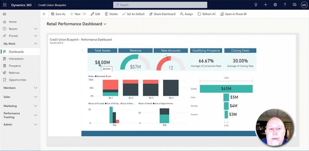Screen dimensions: 309x151
Task: Click Set As Default
Action: tap(133, 14)
